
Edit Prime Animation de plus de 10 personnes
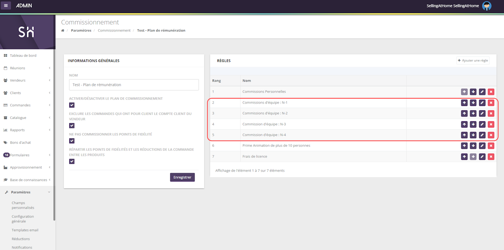pos(482,146)
